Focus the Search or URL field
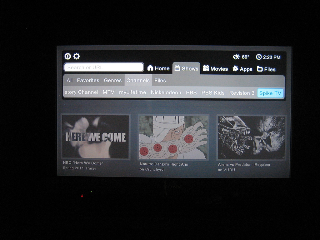 coord(104,67)
